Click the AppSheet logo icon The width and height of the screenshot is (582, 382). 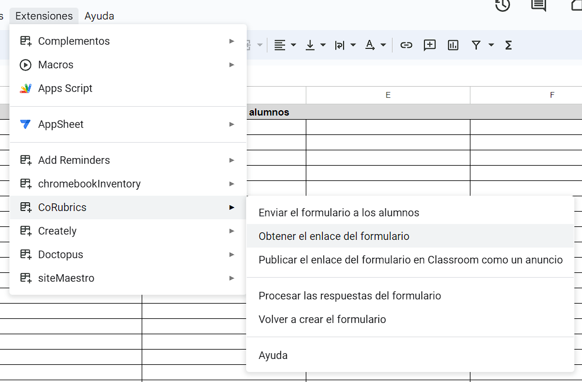25,124
